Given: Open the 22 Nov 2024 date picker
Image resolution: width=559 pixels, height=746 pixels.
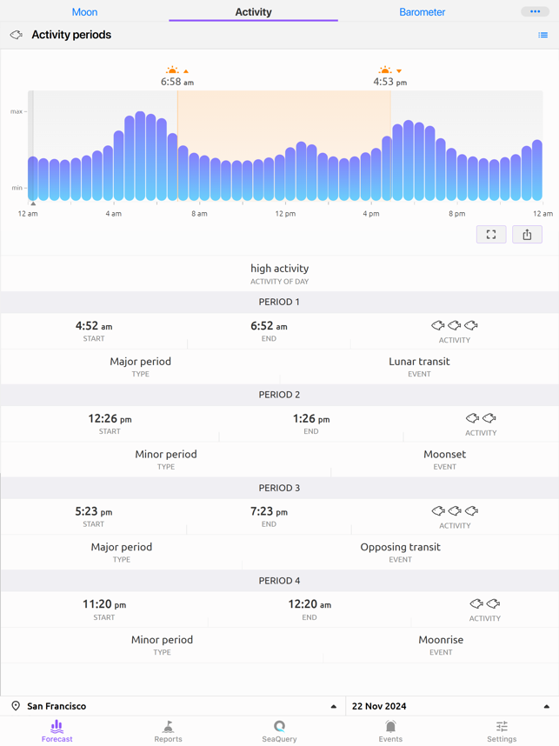Looking at the screenshot, I should [x=450, y=706].
